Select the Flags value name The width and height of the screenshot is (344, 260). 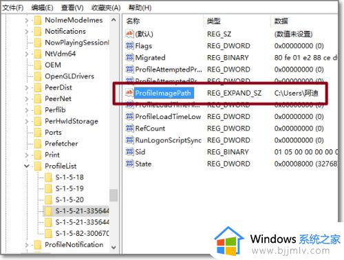[144, 46]
